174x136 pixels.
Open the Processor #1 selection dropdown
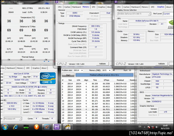tap(13, 119)
